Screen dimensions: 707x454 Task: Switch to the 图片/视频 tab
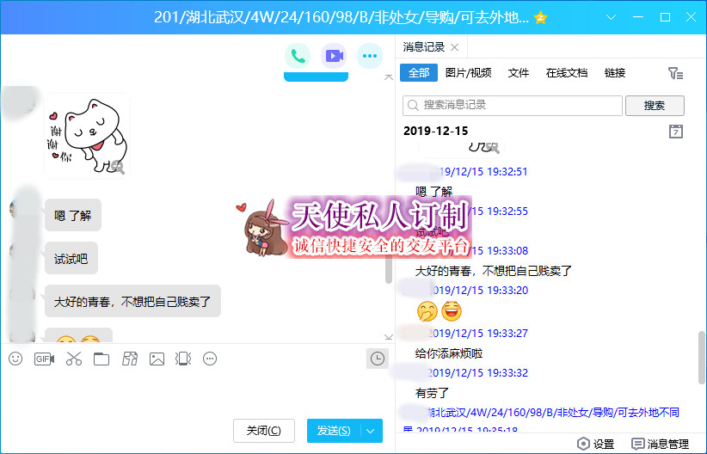[469, 73]
